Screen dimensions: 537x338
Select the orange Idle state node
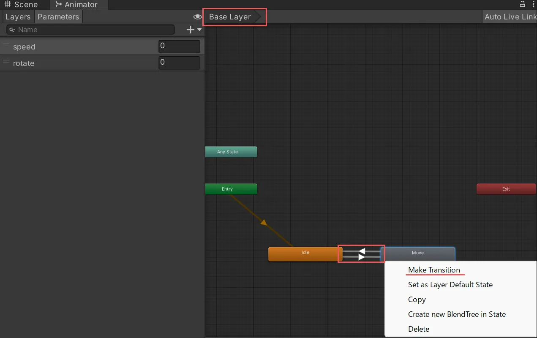[305, 253]
